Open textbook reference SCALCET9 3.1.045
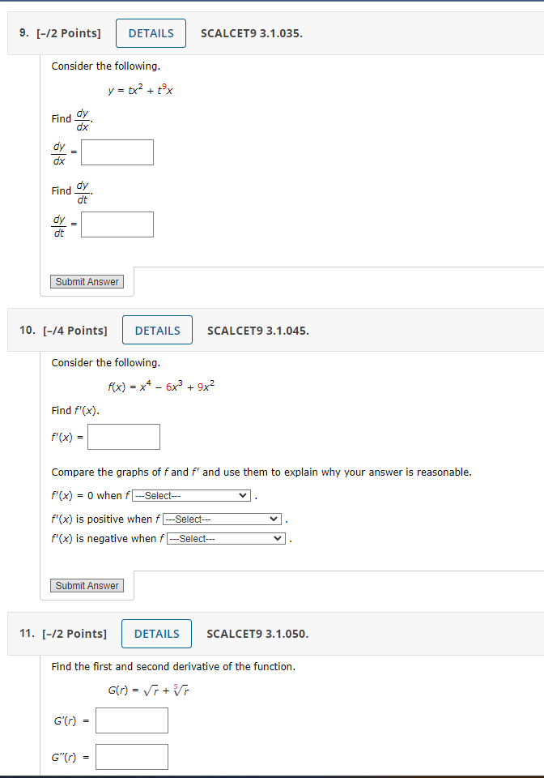The width and height of the screenshot is (544, 778). (x=257, y=330)
